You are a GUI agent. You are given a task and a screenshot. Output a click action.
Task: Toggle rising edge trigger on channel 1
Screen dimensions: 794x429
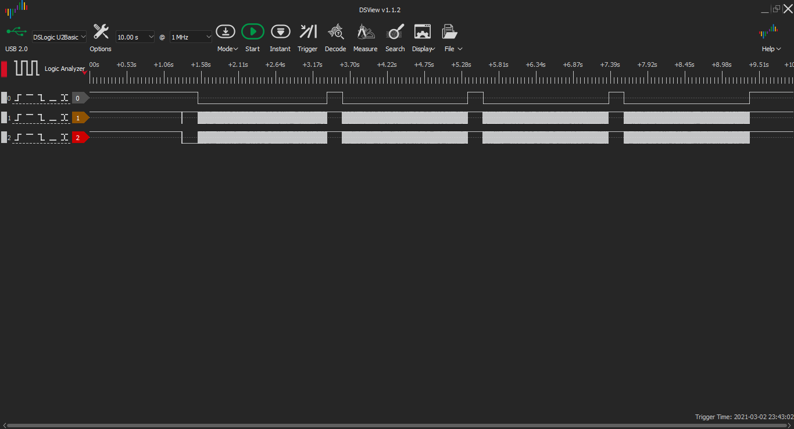[19, 117]
